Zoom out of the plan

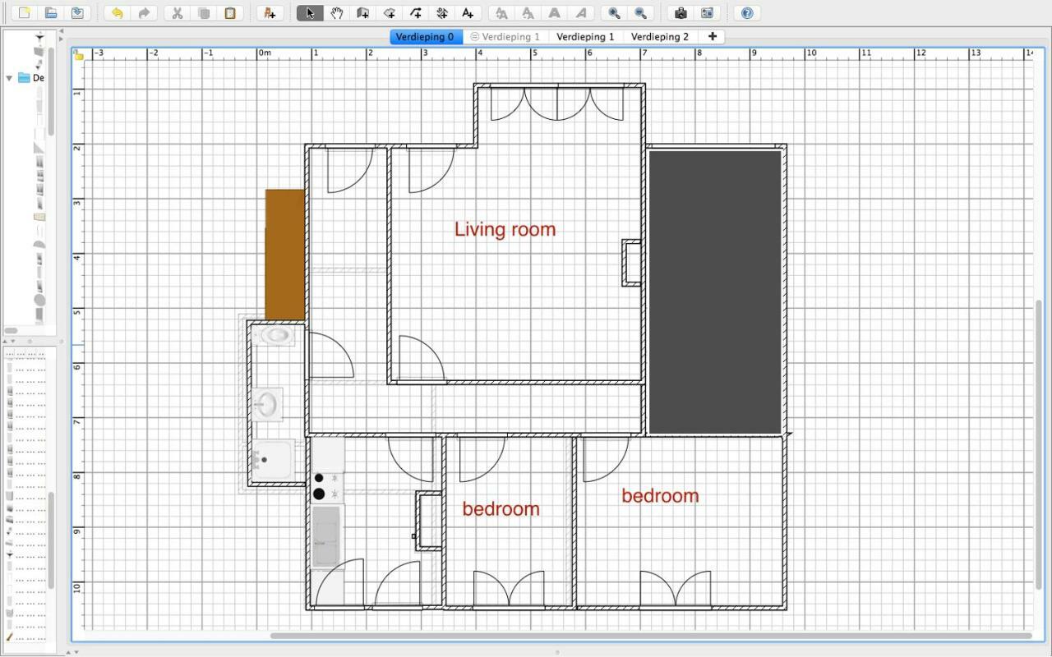pyautogui.click(x=640, y=13)
